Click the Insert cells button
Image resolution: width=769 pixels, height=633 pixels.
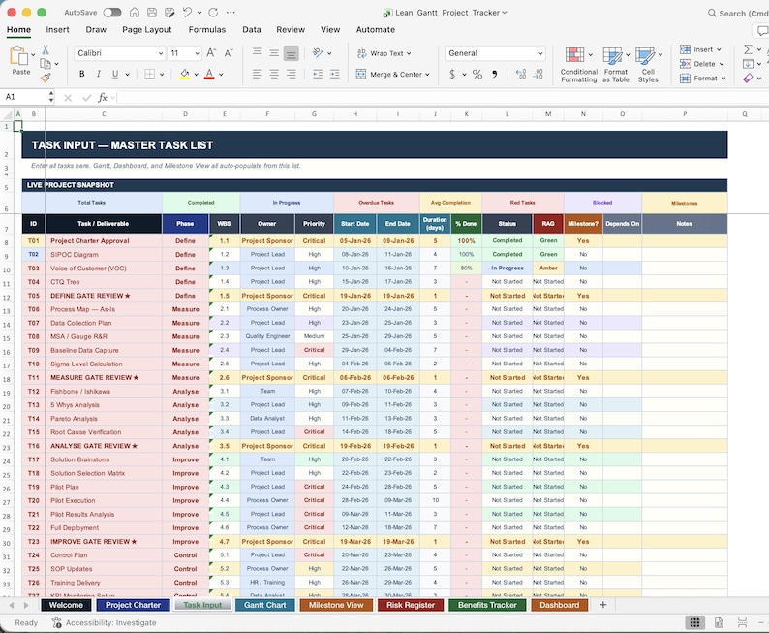[x=700, y=49]
